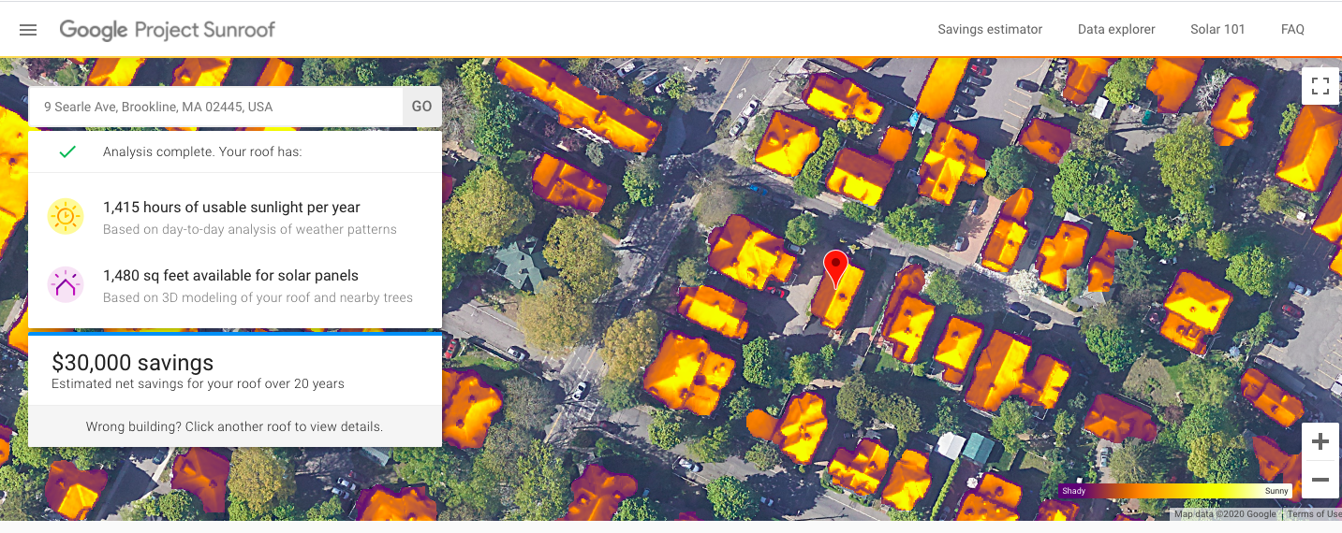
Task: Click the purple roof area icon
Action: pyautogui.click(x=66, y=285)
